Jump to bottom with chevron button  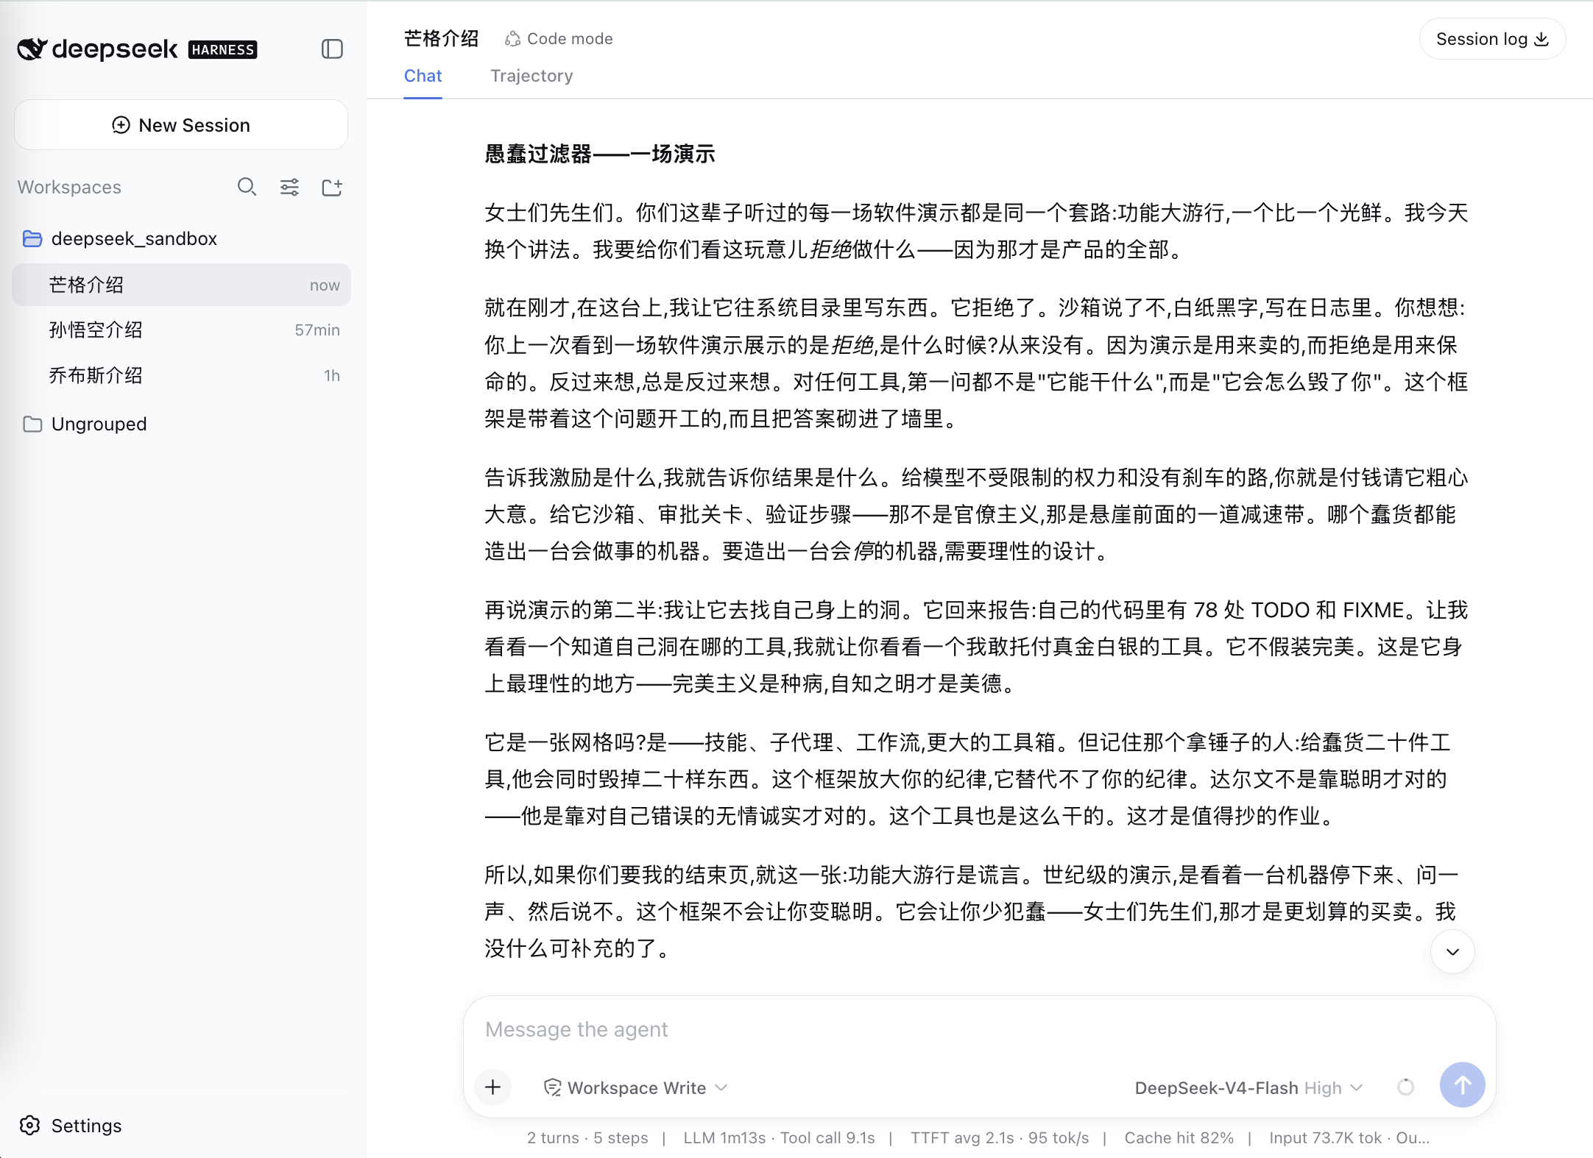click(1452, 951)
